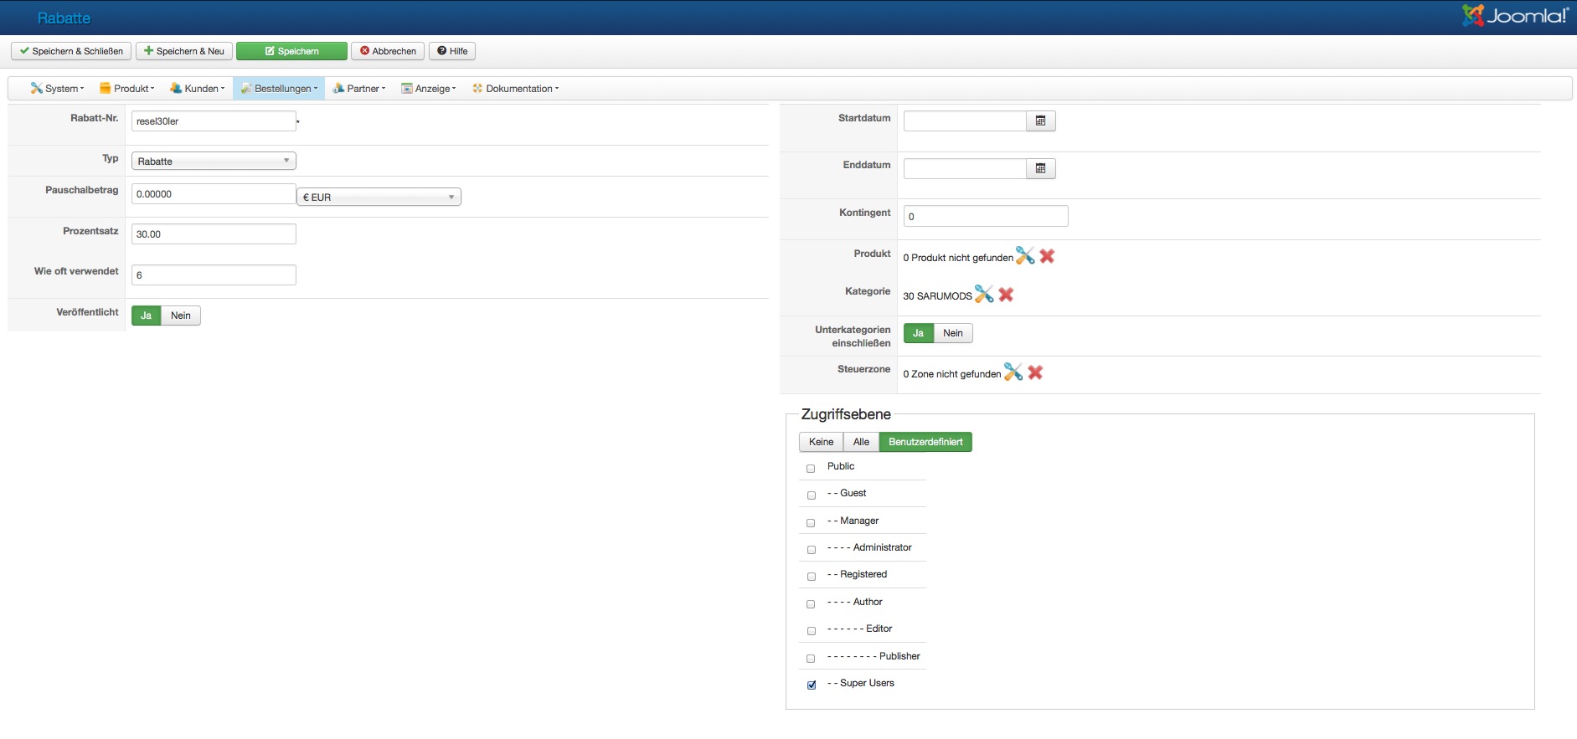Viewport: 1577px width, 739px height.
Task: Open the Bestellungen menu
Action: click(279, 89)
